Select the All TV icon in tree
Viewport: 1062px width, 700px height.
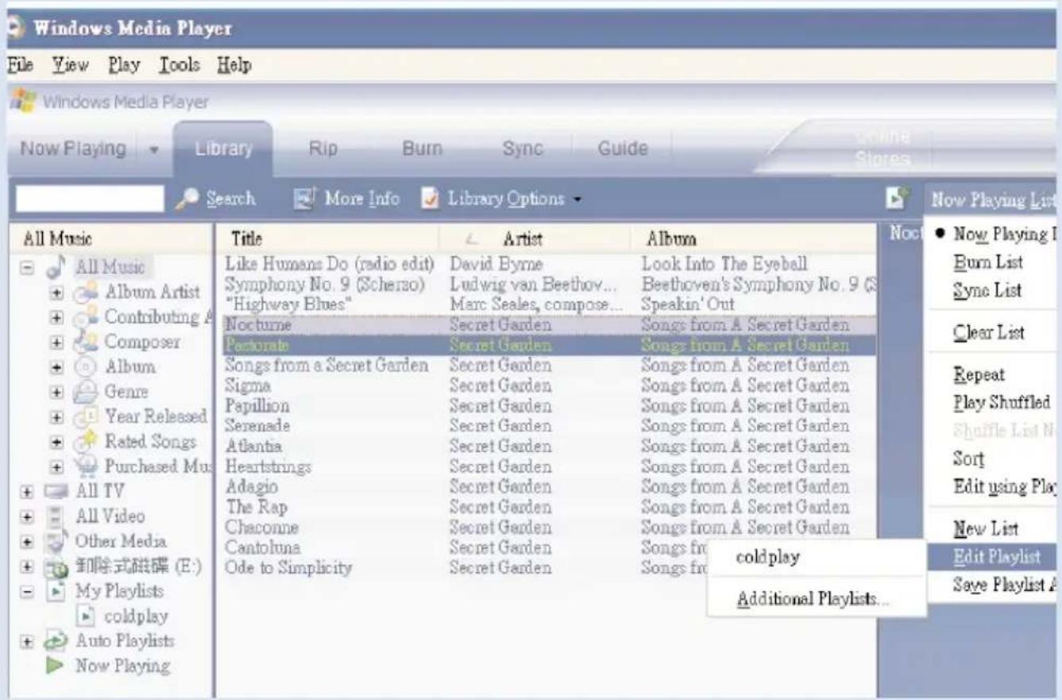pos(56,492)
